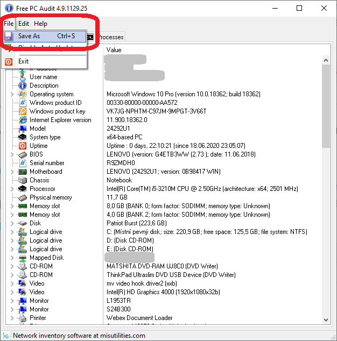
Task: Select the MATSHITA DVD-RAM value
Action: (162, 266)
